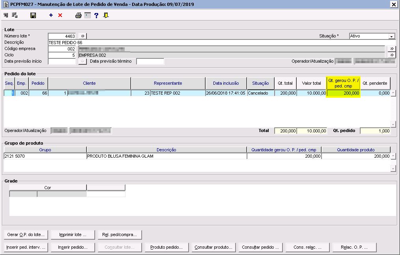Click the Descrição field TESTE PEDIDO 66
Image resolution: width=400 pixels, height=255 pixels.
pyautogui.click(x=222, y=43)
